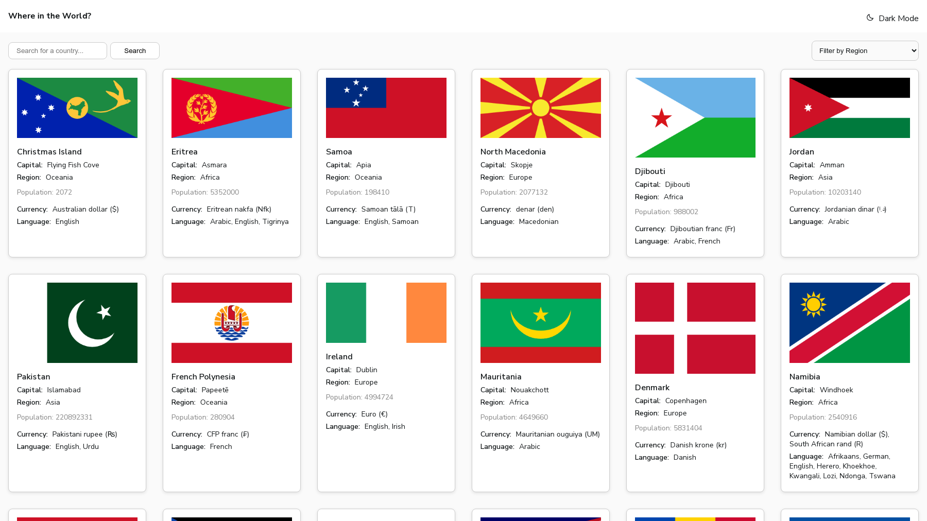Select the Ireland country name heading
This screenshot has height=521, width=927.
[339, 357]
